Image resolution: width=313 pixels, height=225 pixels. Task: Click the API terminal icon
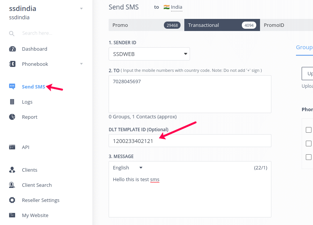12,147
